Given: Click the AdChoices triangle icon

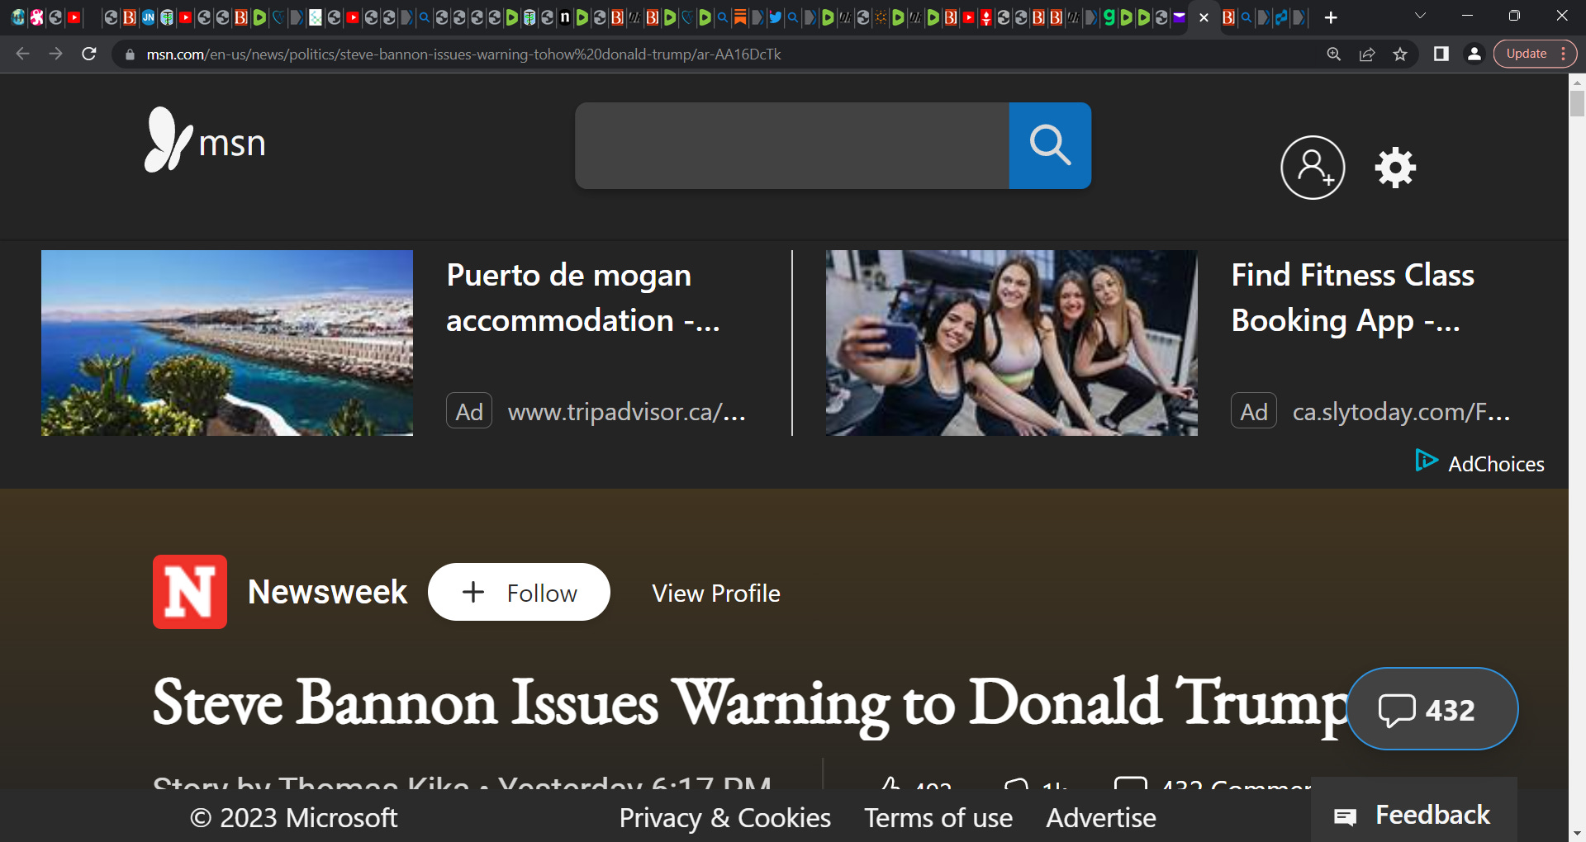Looking at the screenshot, I should (1426, 461).
